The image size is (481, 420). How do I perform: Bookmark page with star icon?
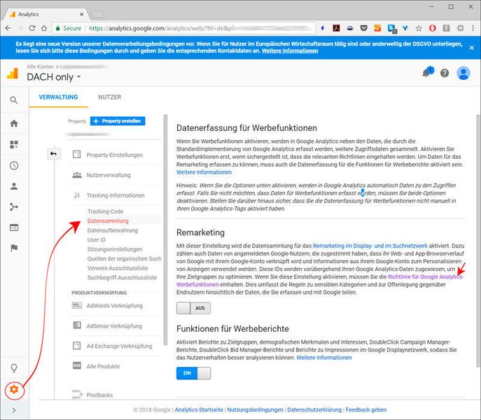tap(419, 28)
